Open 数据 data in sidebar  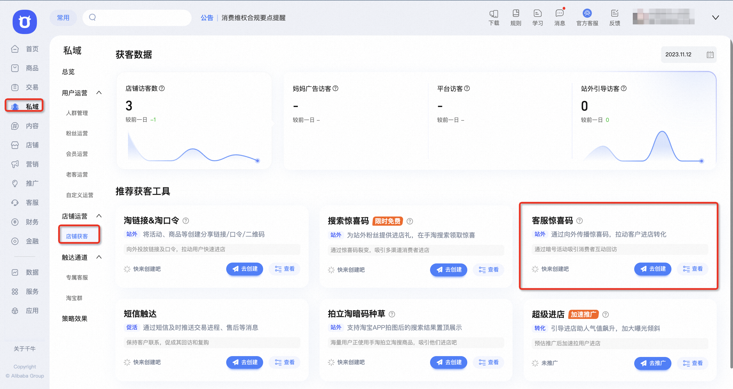(25, 272)
